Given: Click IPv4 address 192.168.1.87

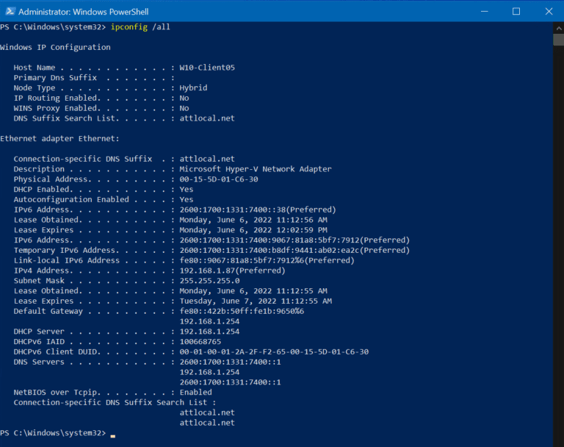Looking at the screenshot, I should tap(232, 271).
